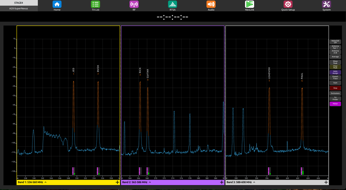Click the JED signal level meter
This screenshot has width=346, height=190.
[x=74, y=171]
